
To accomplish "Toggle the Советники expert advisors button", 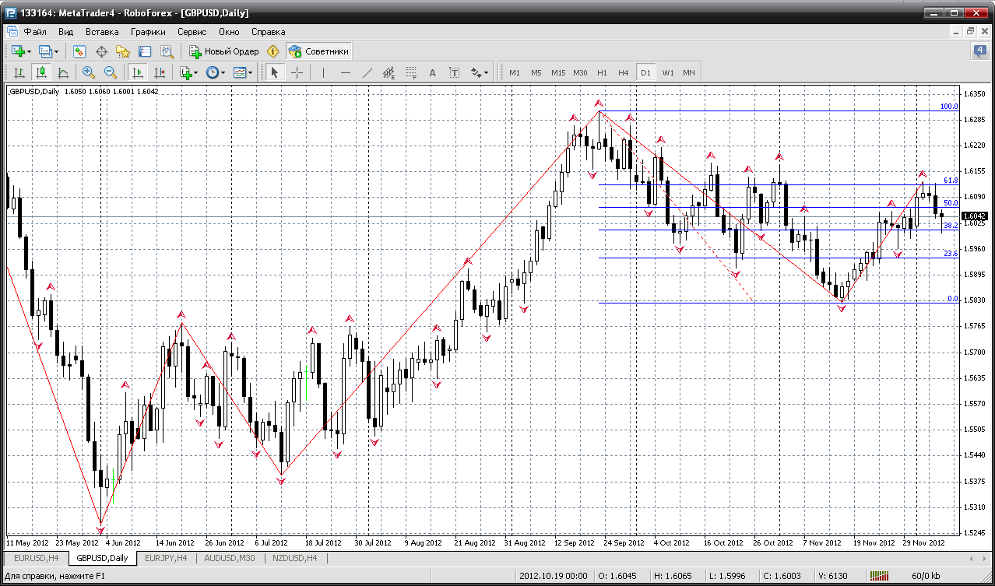I will [318, 51].
